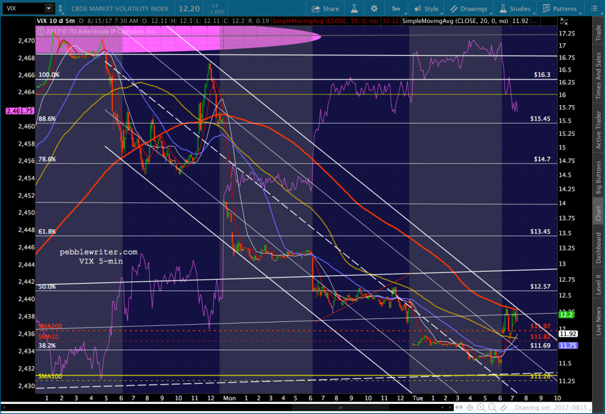
Task: Open the Times And Sales side tab
Action: point(598,75)
